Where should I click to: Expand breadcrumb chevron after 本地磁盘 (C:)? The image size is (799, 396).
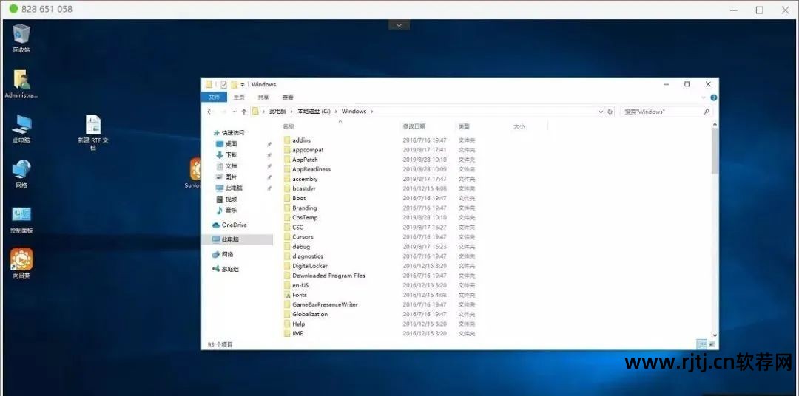[x=337, y=112]
